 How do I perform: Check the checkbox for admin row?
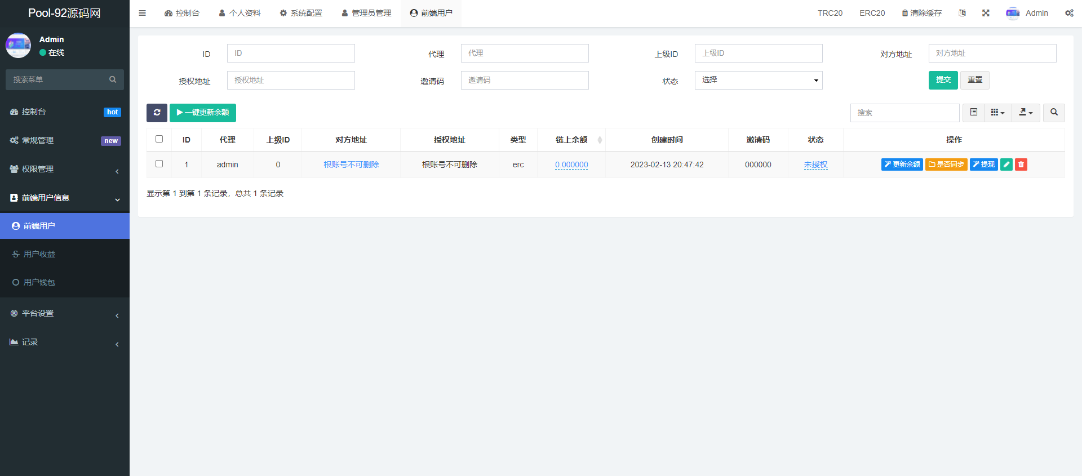coord(159,164)
